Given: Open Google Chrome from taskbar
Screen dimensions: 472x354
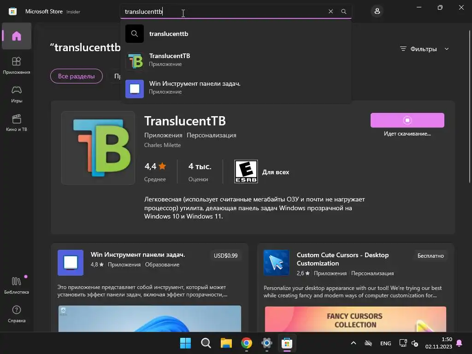Looking at the screenshot, I should tap(247, 343).
